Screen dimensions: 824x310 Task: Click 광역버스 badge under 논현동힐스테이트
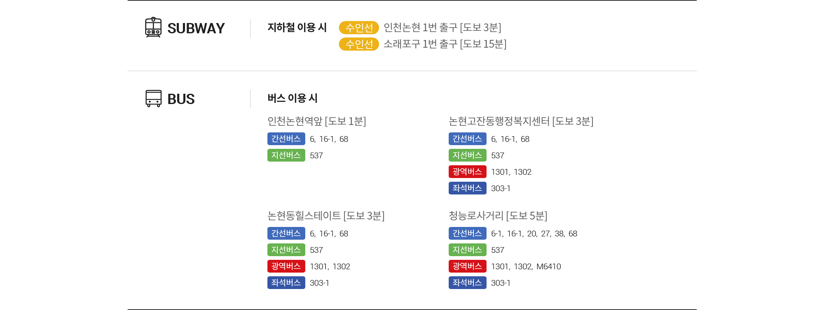(286, 266)
